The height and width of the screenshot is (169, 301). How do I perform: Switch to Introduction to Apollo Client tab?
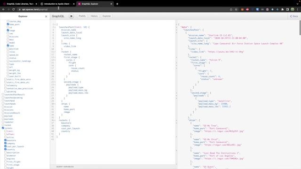(x=57, y=4)
